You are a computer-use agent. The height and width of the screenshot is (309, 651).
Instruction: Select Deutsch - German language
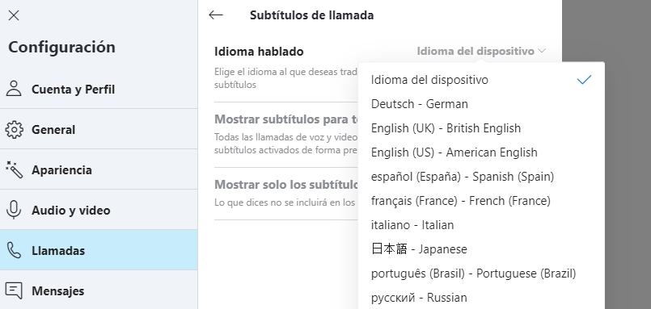[x=481, y=104]
